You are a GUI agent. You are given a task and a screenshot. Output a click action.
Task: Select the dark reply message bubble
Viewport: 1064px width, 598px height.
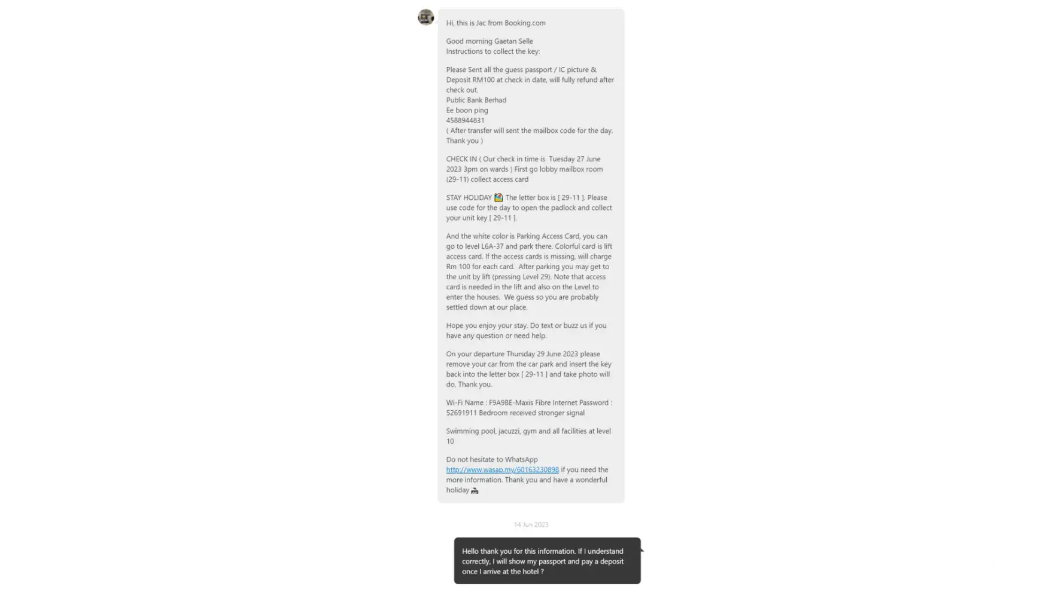pos(547,561)
